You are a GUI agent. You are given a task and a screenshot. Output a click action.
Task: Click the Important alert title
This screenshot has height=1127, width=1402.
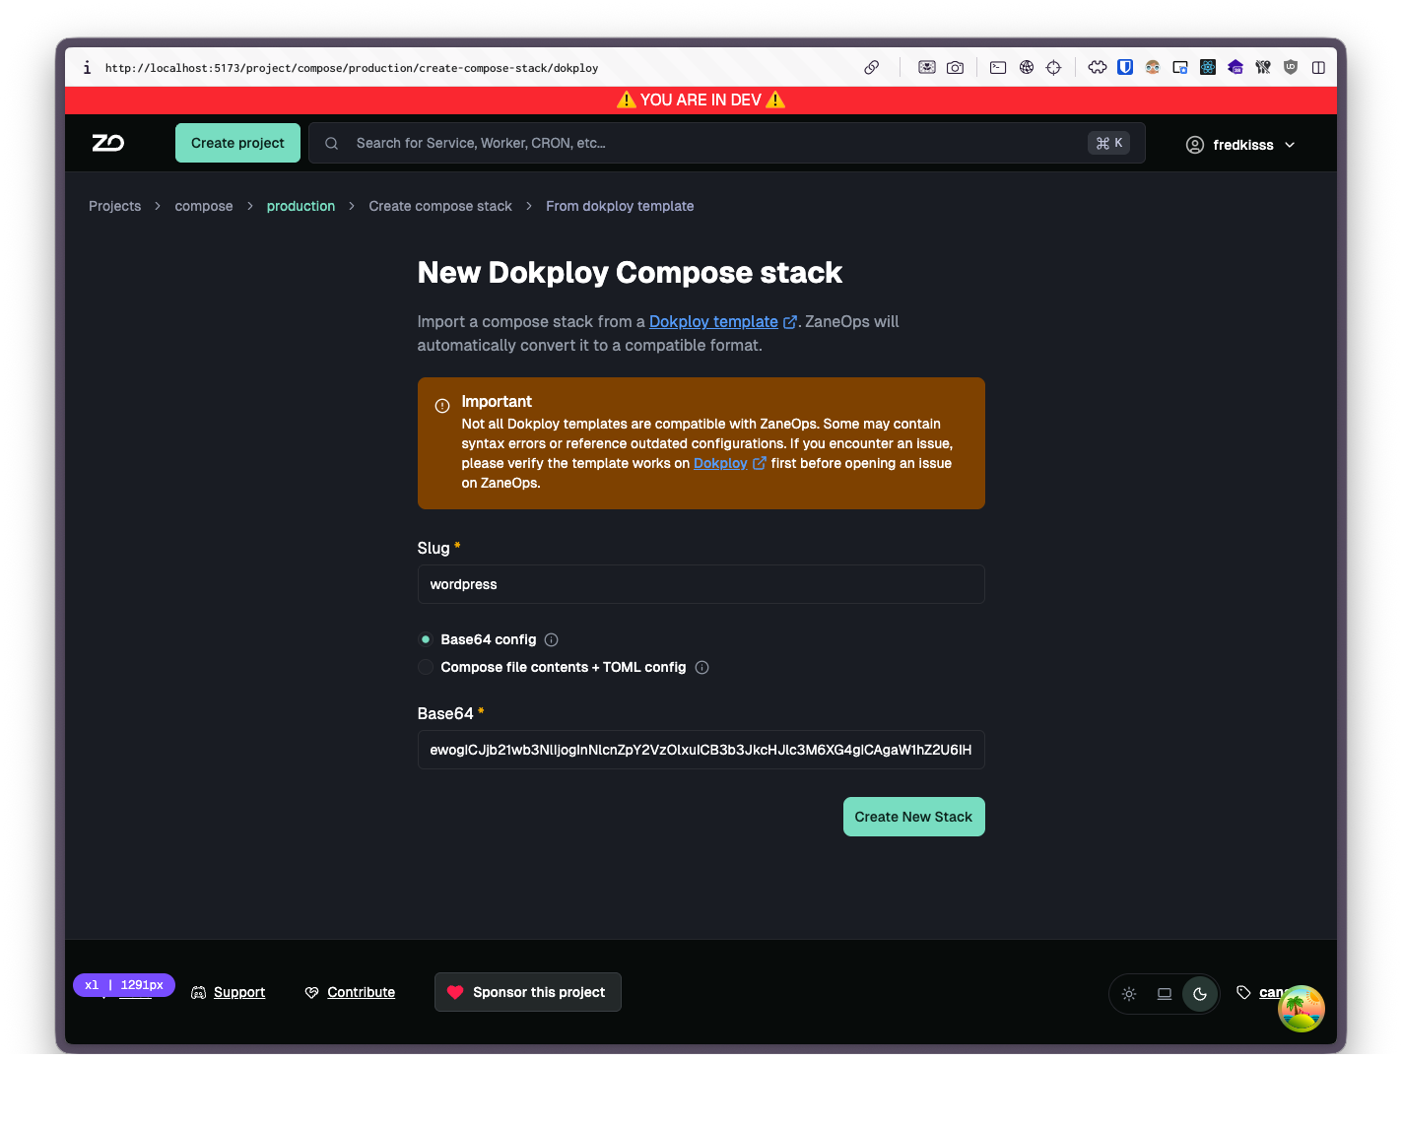tap(497, 402)
